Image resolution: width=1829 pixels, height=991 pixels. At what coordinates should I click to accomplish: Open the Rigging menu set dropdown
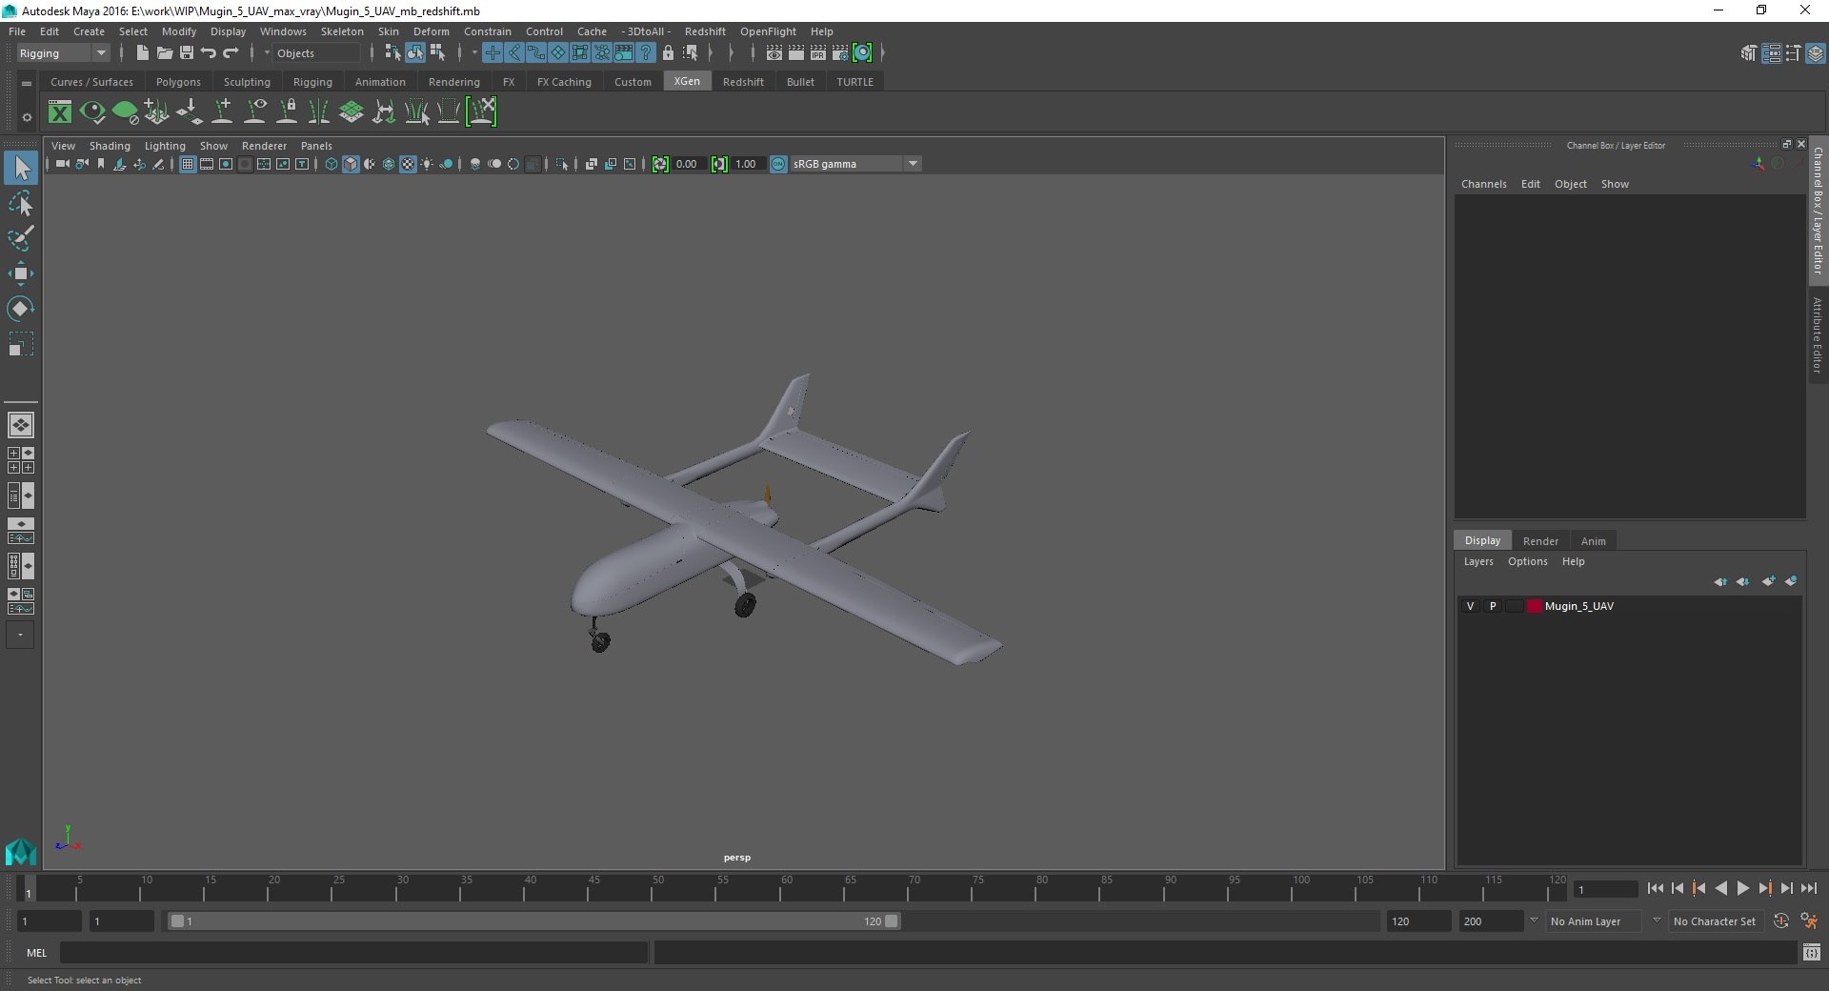point(63,53)
